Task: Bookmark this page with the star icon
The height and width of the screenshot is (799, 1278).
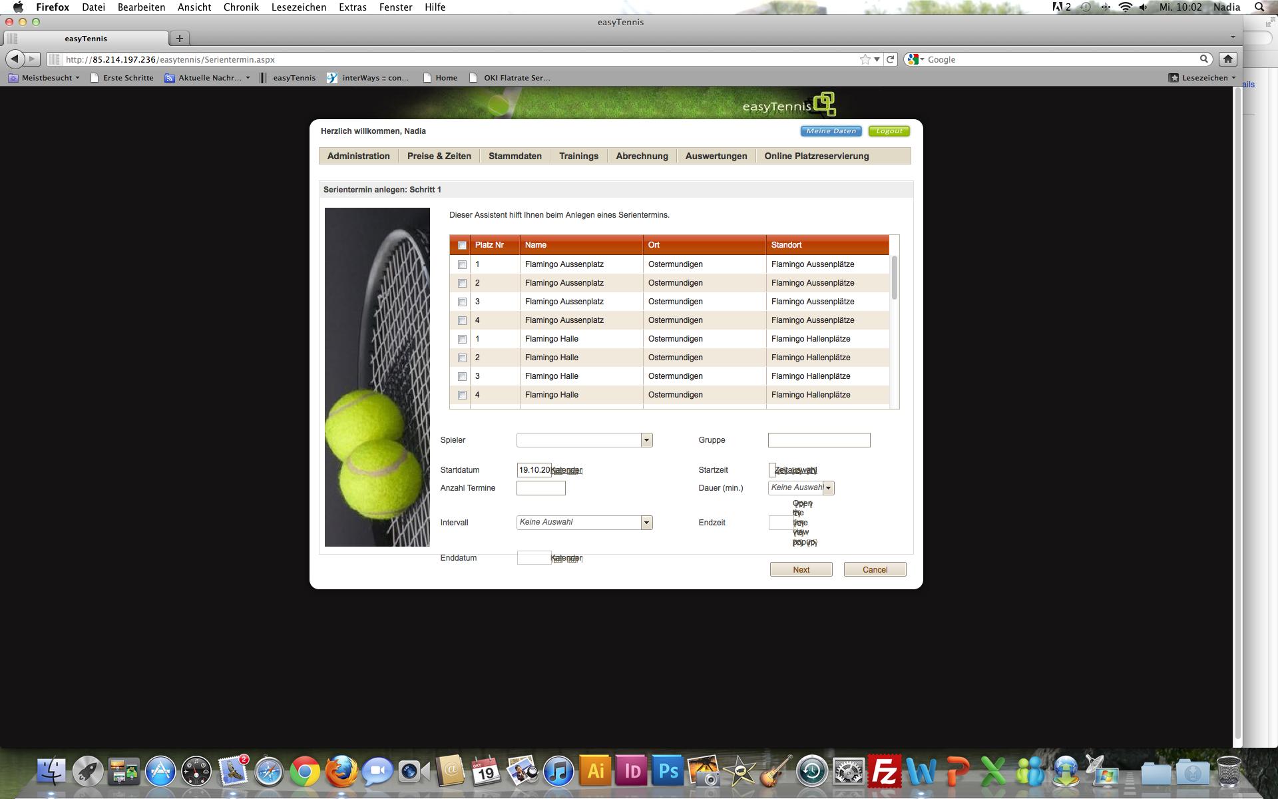Action: pos(865,59)
